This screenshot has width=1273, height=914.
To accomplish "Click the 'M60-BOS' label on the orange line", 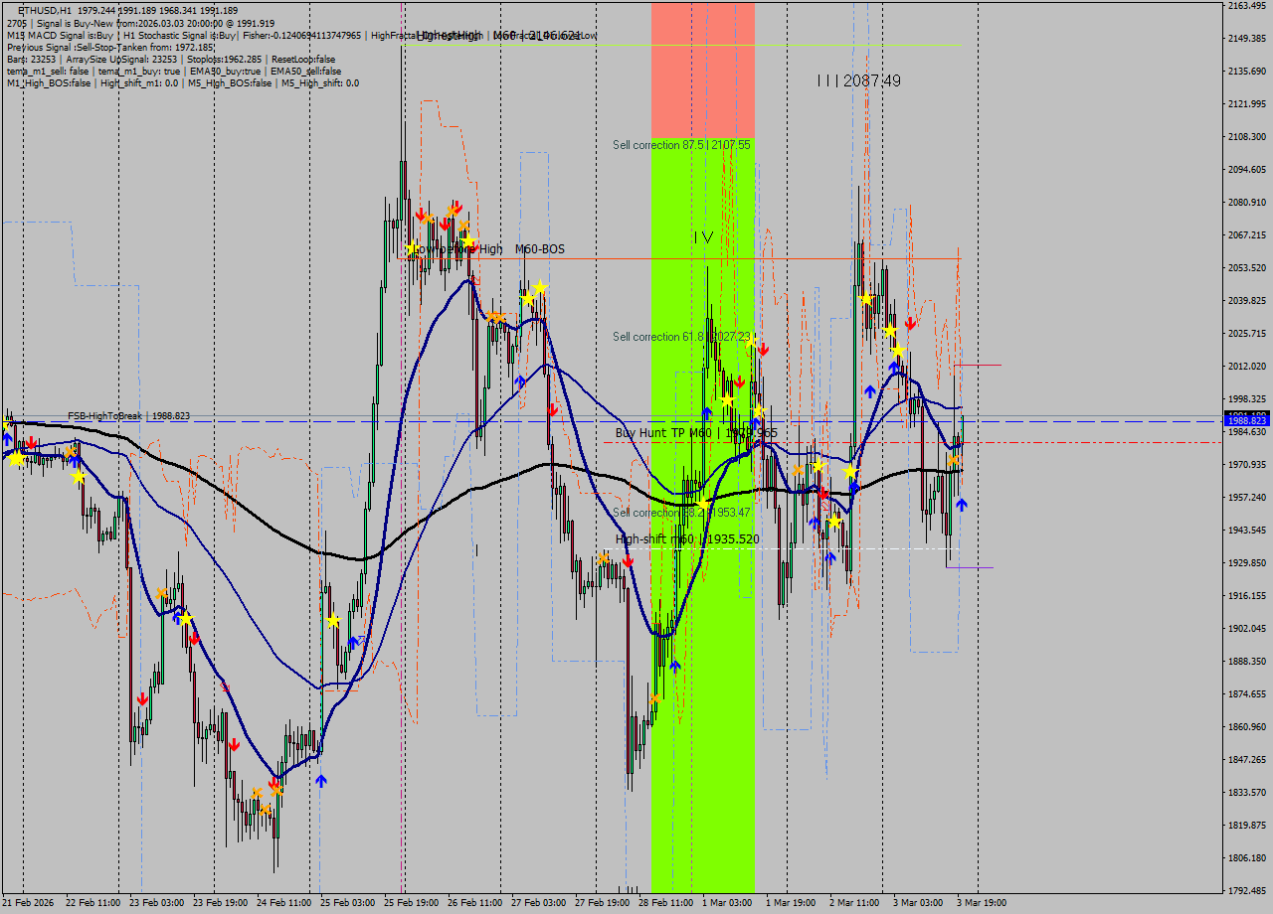I will 541,249.
